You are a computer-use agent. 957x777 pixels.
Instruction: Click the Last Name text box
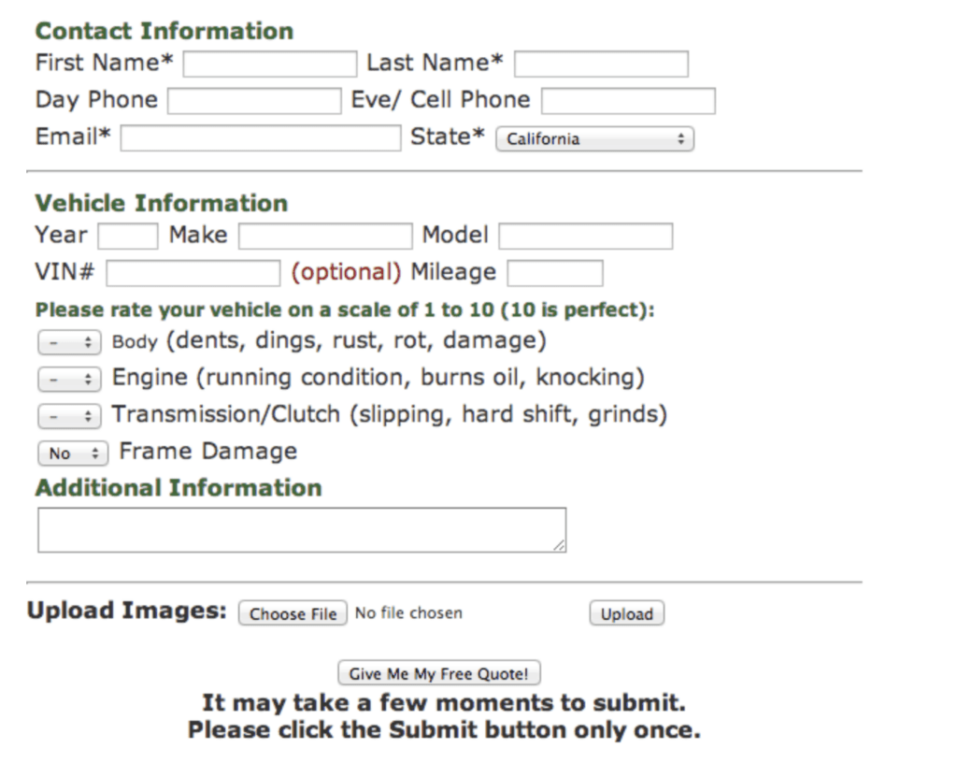(x=601, y=64)
